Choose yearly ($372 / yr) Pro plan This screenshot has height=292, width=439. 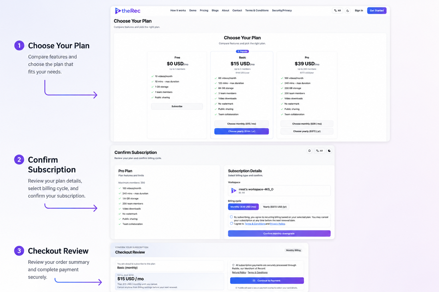307,131
